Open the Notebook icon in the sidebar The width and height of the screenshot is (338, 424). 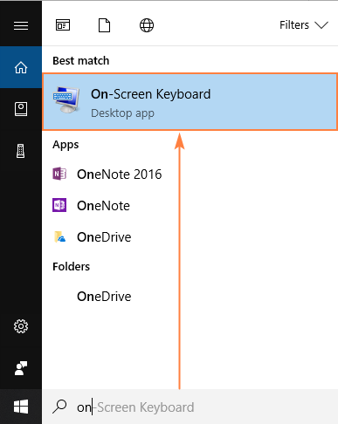coord(21,109)
